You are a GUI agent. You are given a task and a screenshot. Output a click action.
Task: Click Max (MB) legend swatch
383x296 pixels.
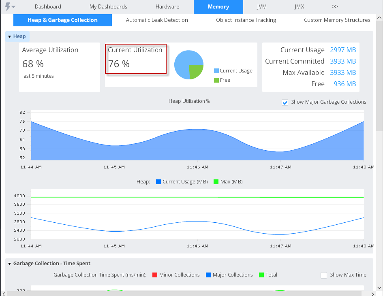click(x=216, y=182)
